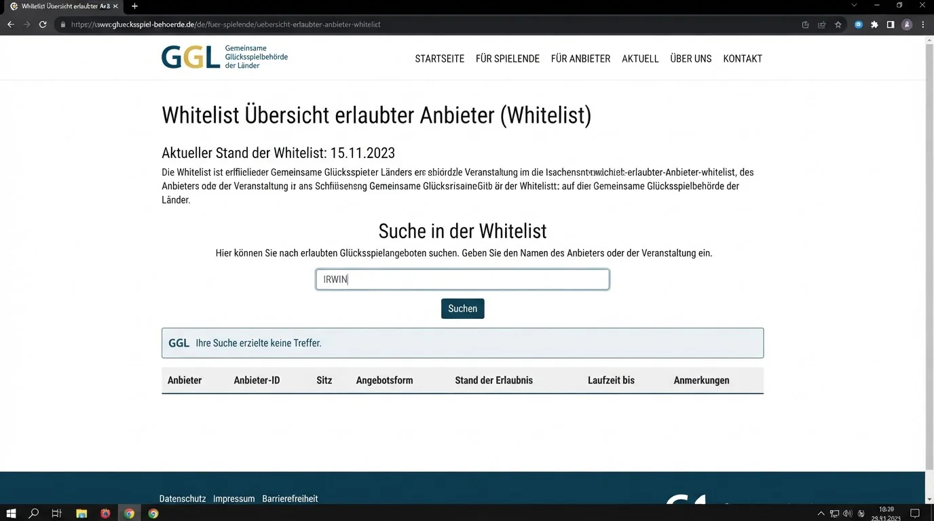The height and width of the screenshot is (521, 934).
Task: Click the page vertical scrollbar
Action: [929, 258]
